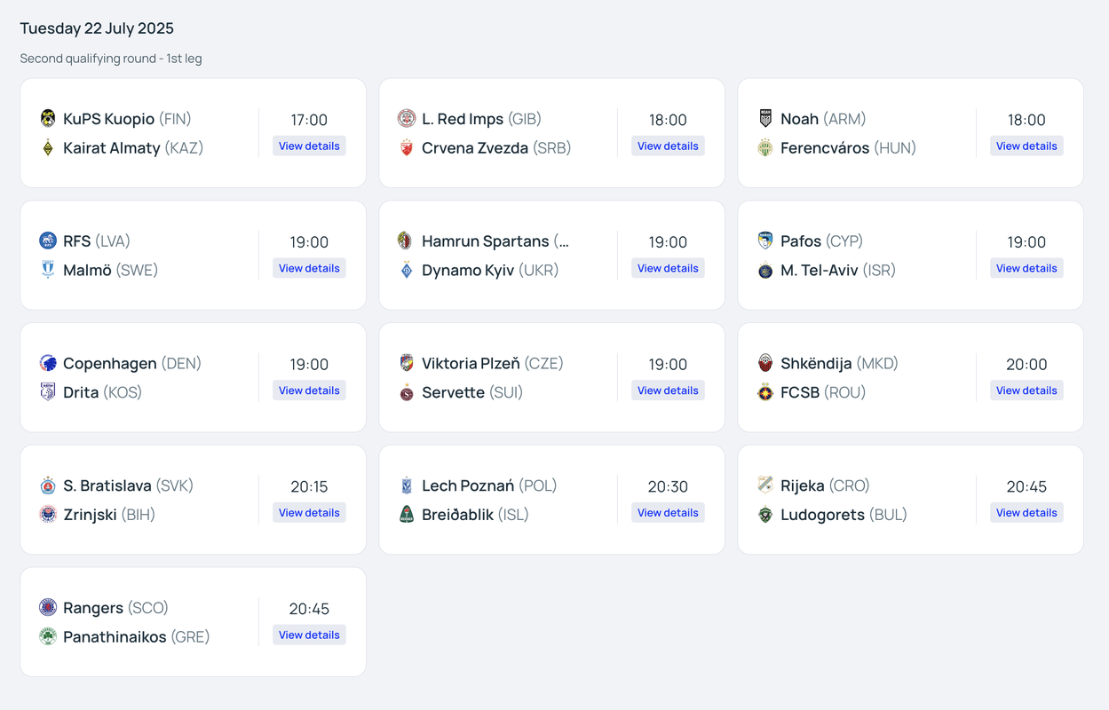View details of Lech Poznań vs Breiðablik

tap(668, 513)
